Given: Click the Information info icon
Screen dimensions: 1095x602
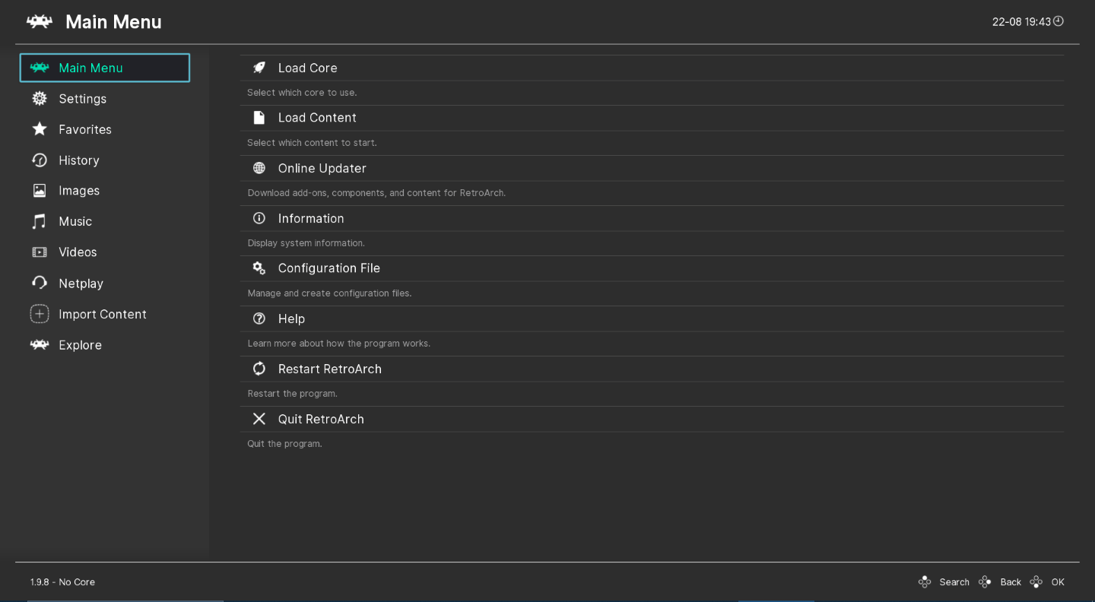Looking at the screenshot, I should [x=259, y=218].
